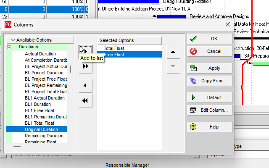Click the Remove single left arrow button
This screenshot has width=269, height=168.
pyautogui.click(x=85, y=86)
